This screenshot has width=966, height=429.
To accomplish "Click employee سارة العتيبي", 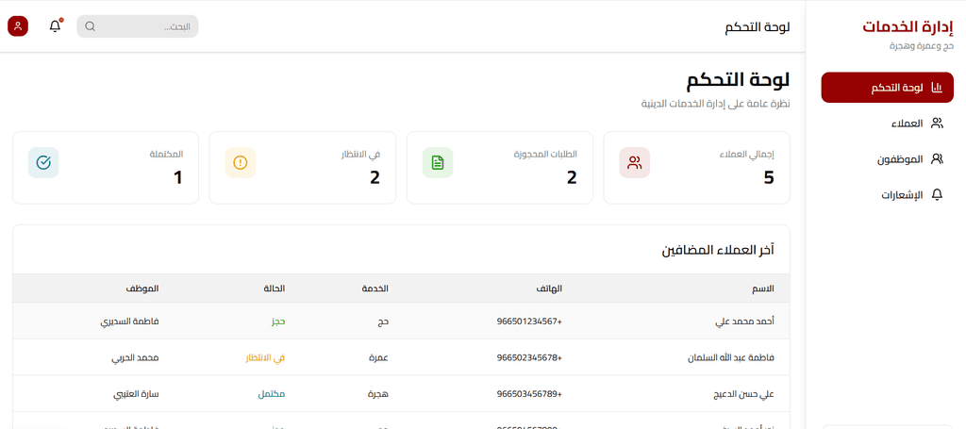I will coord(136,394).
